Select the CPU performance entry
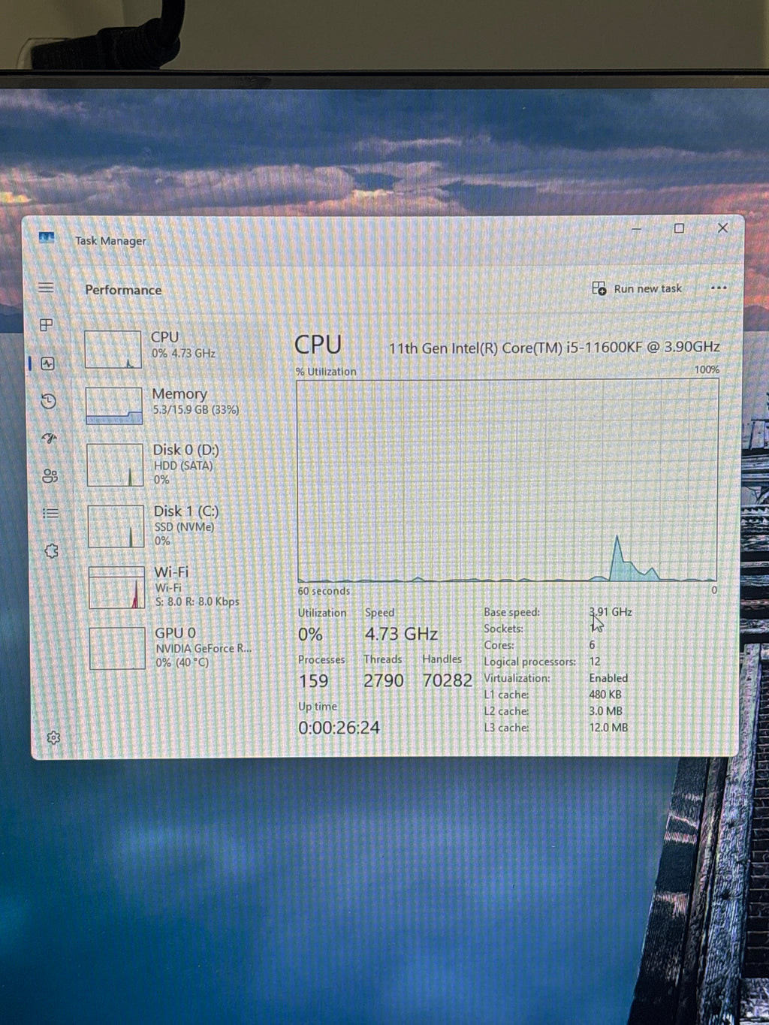 pyautogui.click(x=175, y=349)
